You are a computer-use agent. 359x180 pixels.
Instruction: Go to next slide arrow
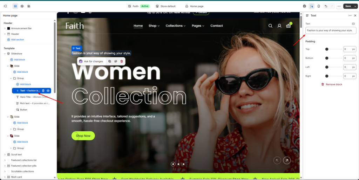pyautogui.click(x=287, y=160)
